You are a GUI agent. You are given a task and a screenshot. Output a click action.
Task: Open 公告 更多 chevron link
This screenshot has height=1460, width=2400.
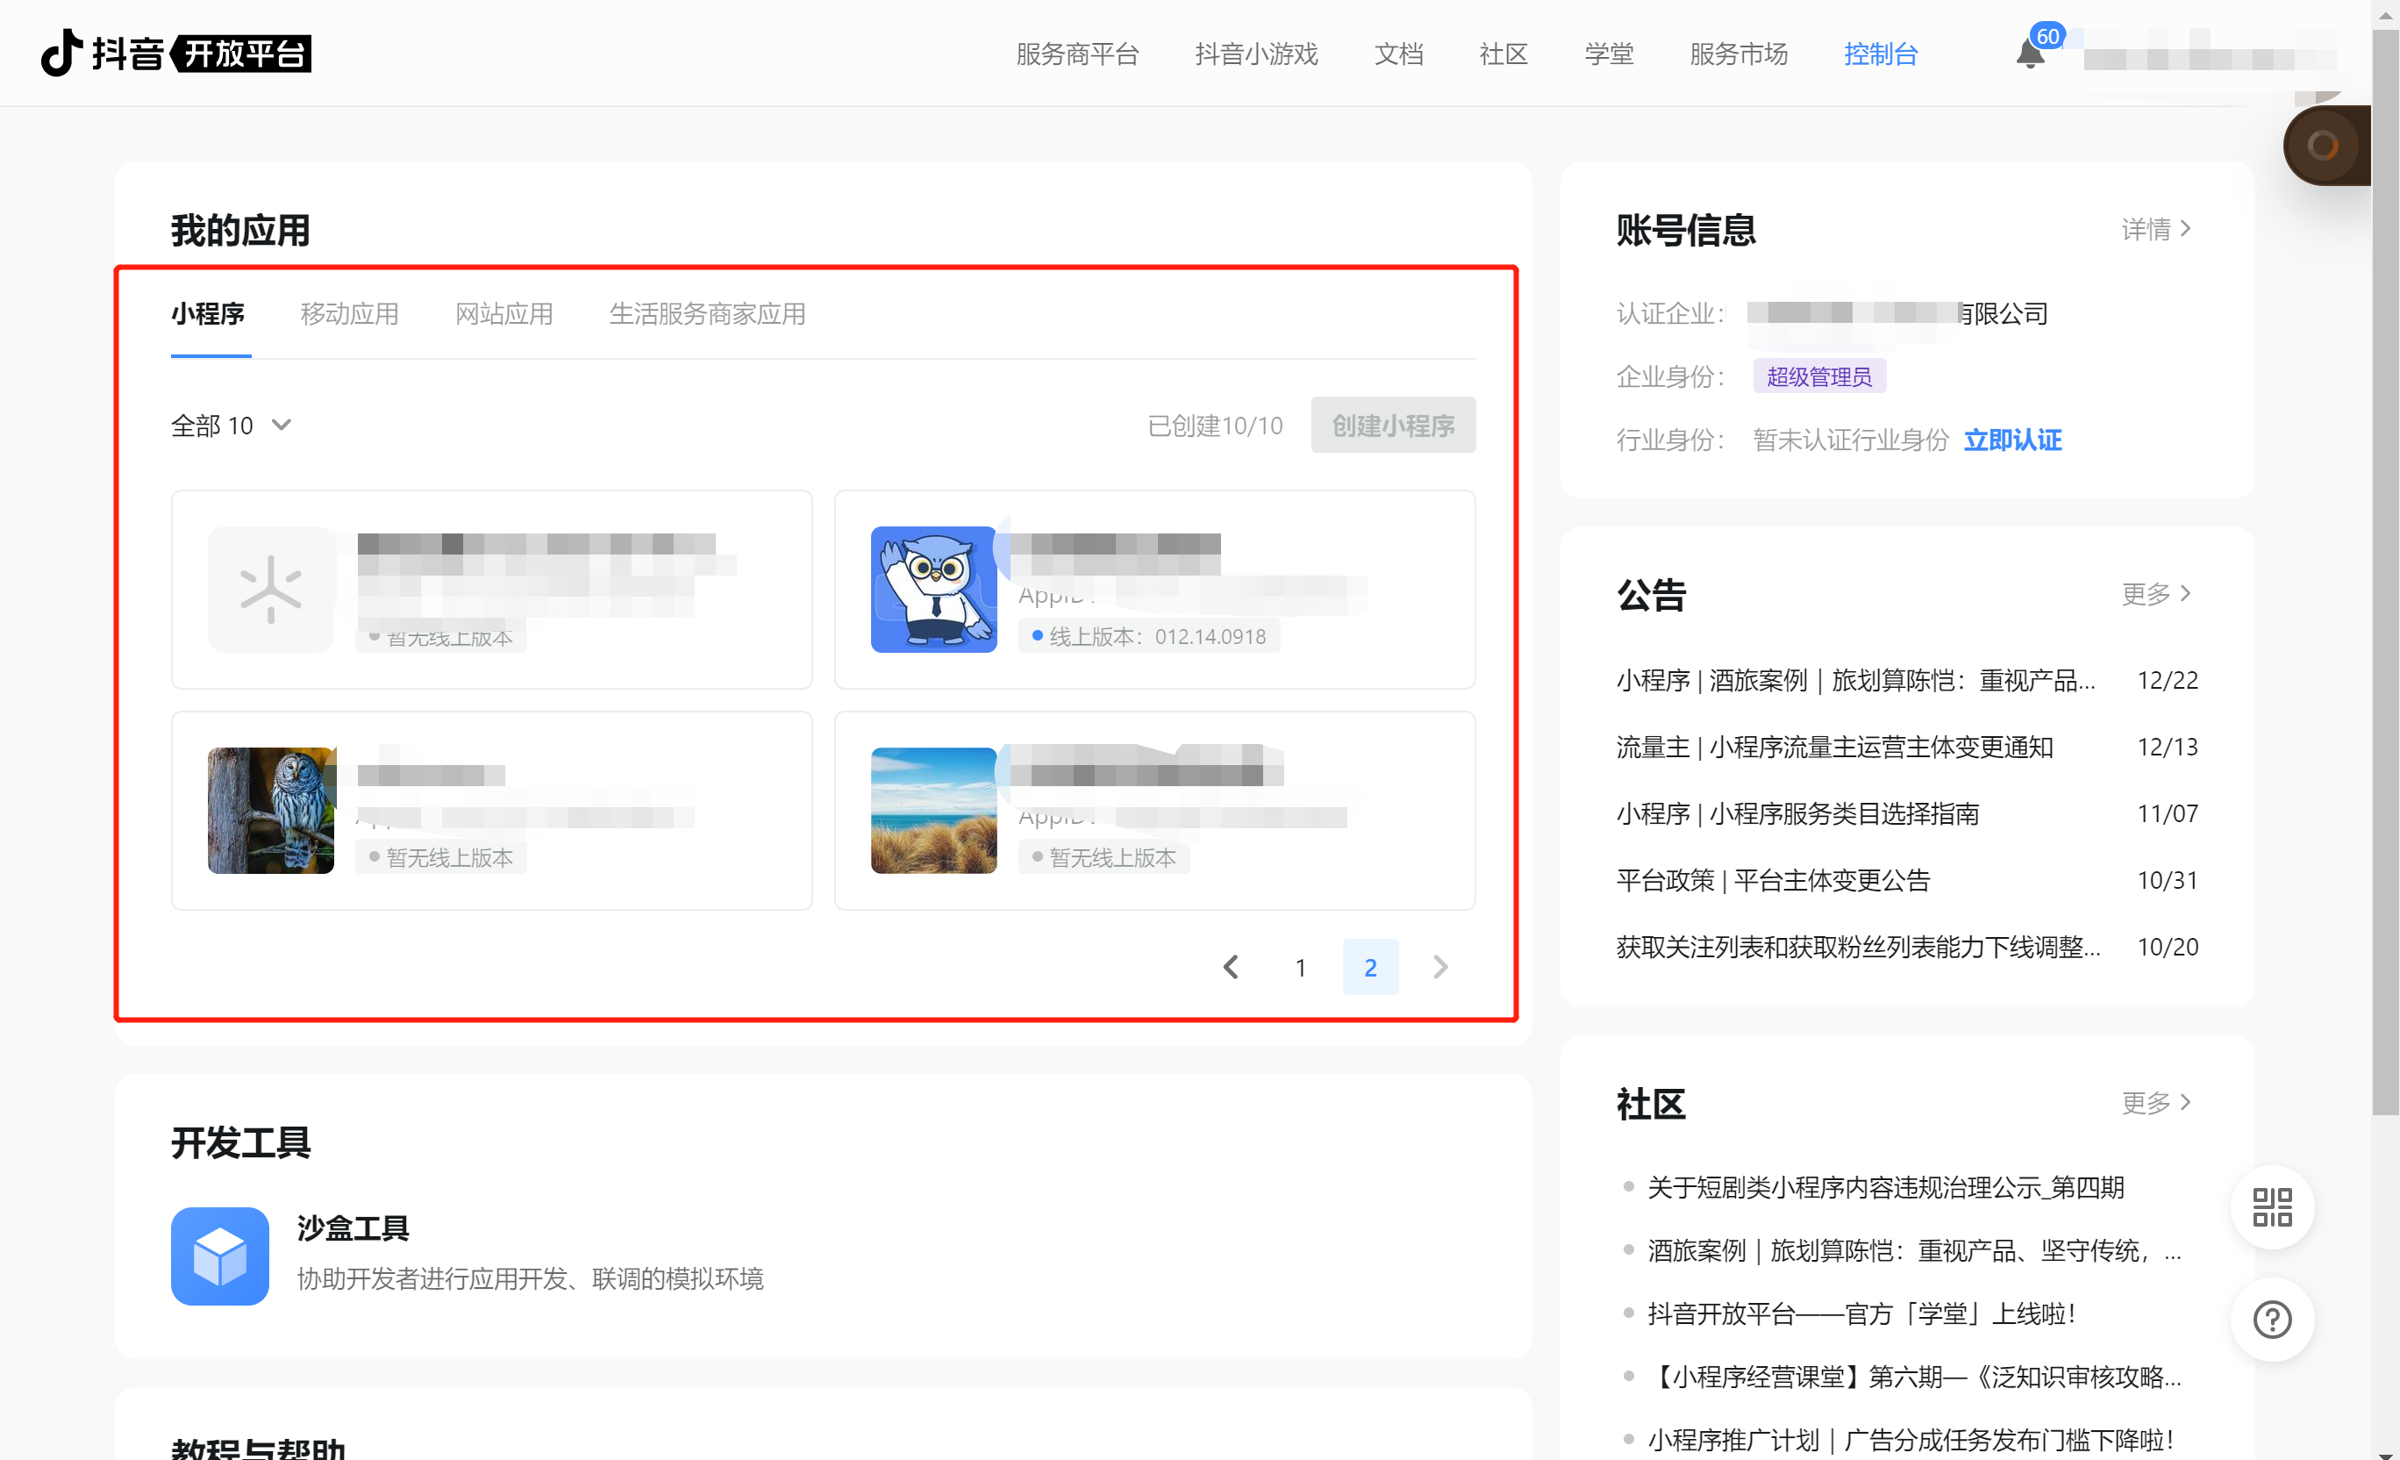[x=2156, y=592]
